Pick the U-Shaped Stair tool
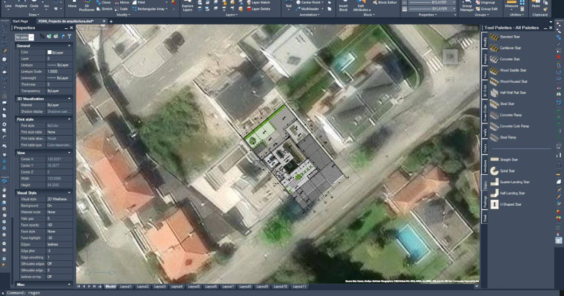 (510, 204)
